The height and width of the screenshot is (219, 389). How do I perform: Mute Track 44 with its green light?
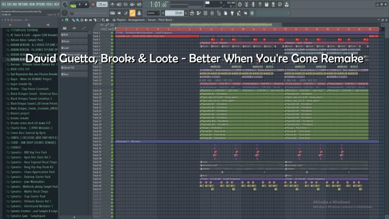[x=112, y=179]
